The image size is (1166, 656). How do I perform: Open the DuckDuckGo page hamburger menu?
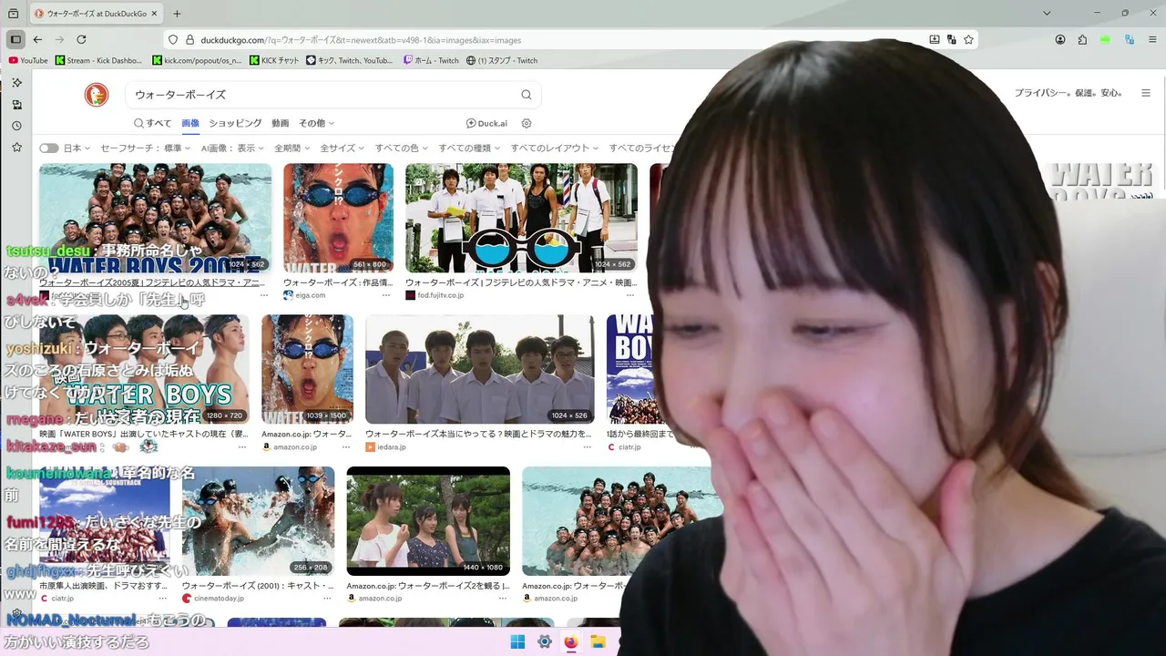(x=1146, y=93)
